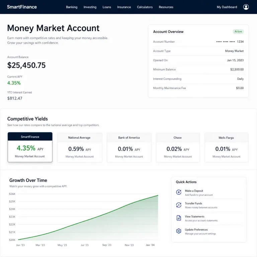Open the Calculators nav item

[145, 7]
